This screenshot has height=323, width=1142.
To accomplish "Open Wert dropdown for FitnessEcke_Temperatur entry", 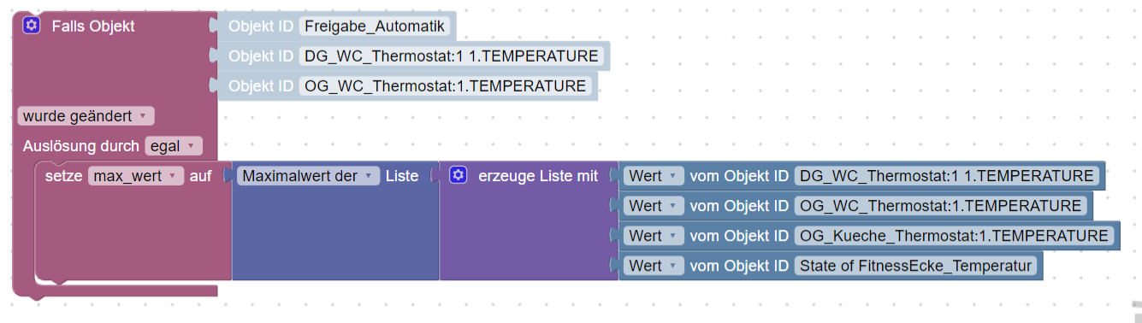I will tap(654, 265).
